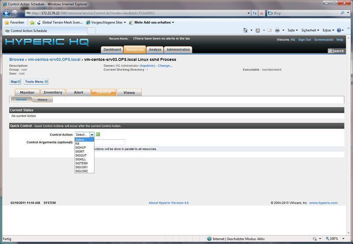Open the Tools Menu dropdown
Viewport: 353px width, 244px height.
(36, 82)
